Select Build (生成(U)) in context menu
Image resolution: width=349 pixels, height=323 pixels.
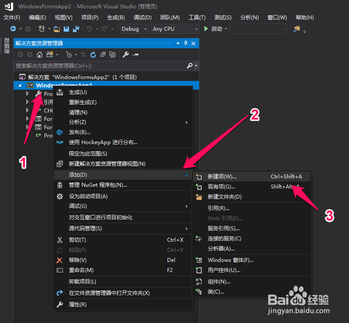pyautogui.click(x=123, y=92)
